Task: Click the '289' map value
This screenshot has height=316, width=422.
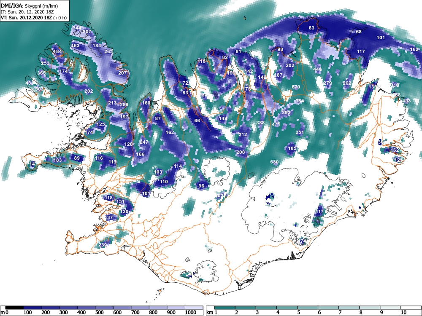Action: tap(124, 104)
